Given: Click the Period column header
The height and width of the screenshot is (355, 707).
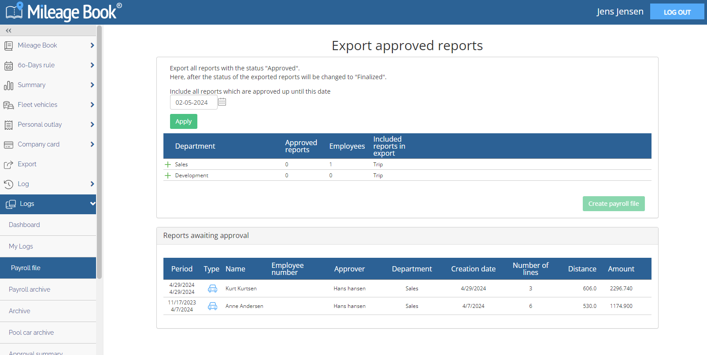Looking at the screenshot, I should tap(182, 269).
